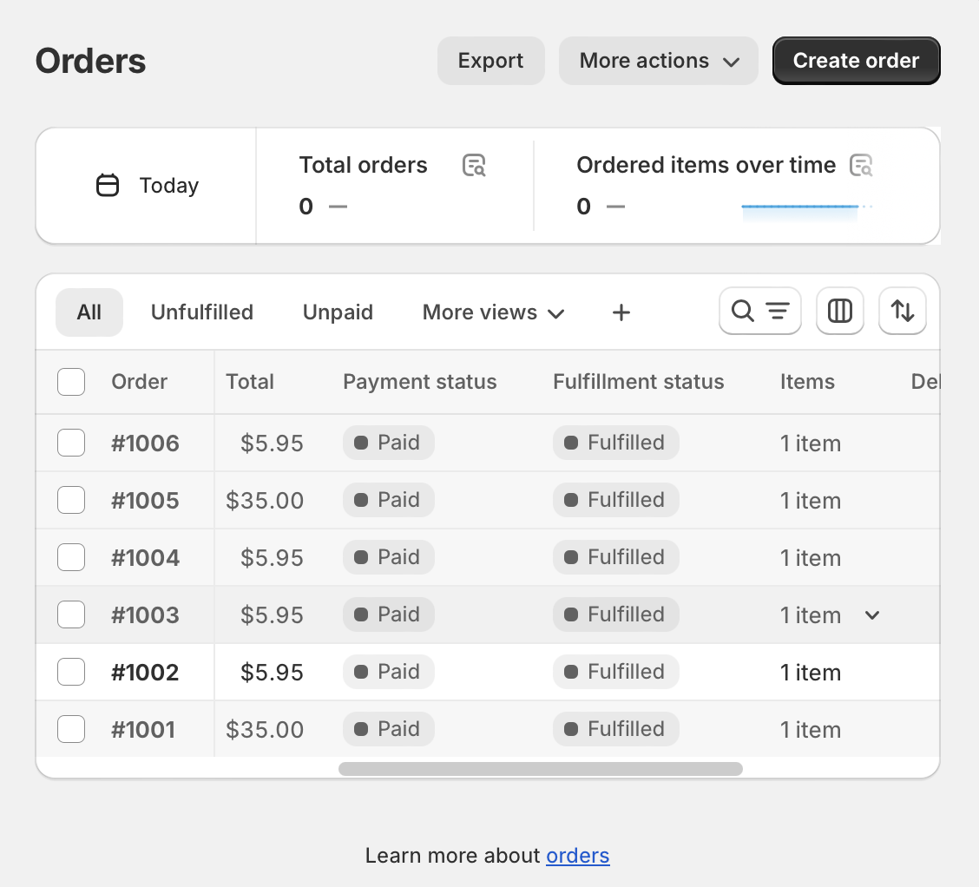Image resolution: width=979 pixels, height=887 pixels.
Task: Click the calendar icon beside Today
Action: [x=108, y=186]
